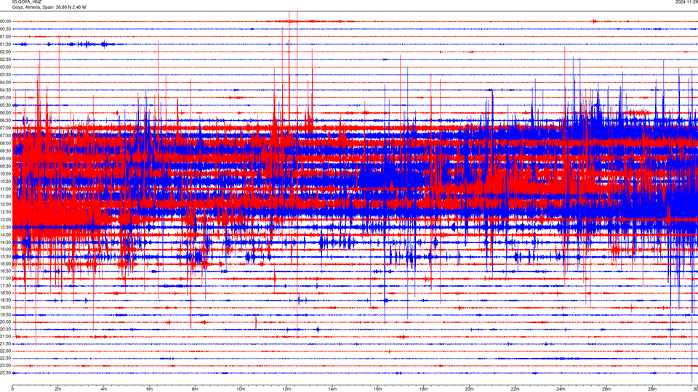Select the 20m axis tick label
The height and width of the screenshot is (392, 698).
[x=469, y=389]
